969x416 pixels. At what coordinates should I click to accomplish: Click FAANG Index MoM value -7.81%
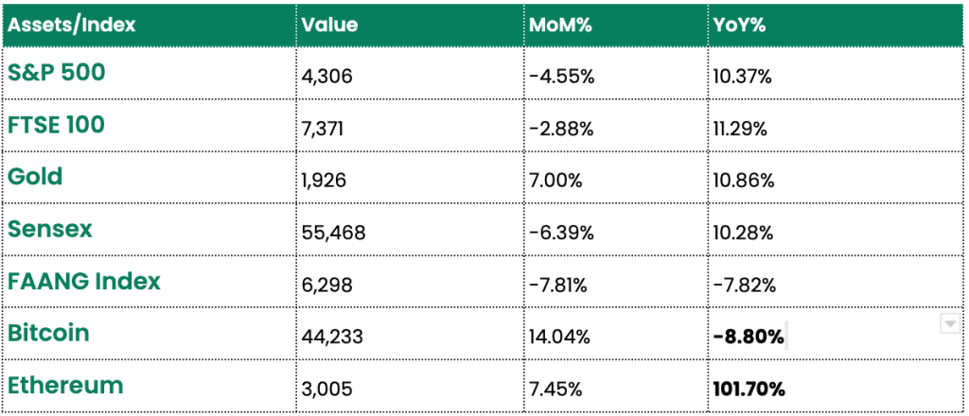(559, 286)
